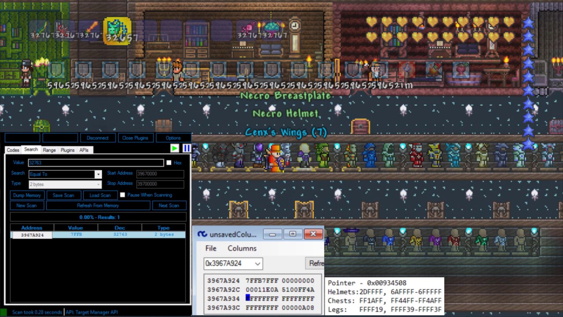Close the unsavedColu window
The width and height of the screenshot is (563, 317).
point(313,234)
